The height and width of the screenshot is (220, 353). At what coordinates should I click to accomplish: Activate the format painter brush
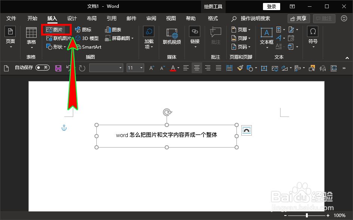point(240,68)
